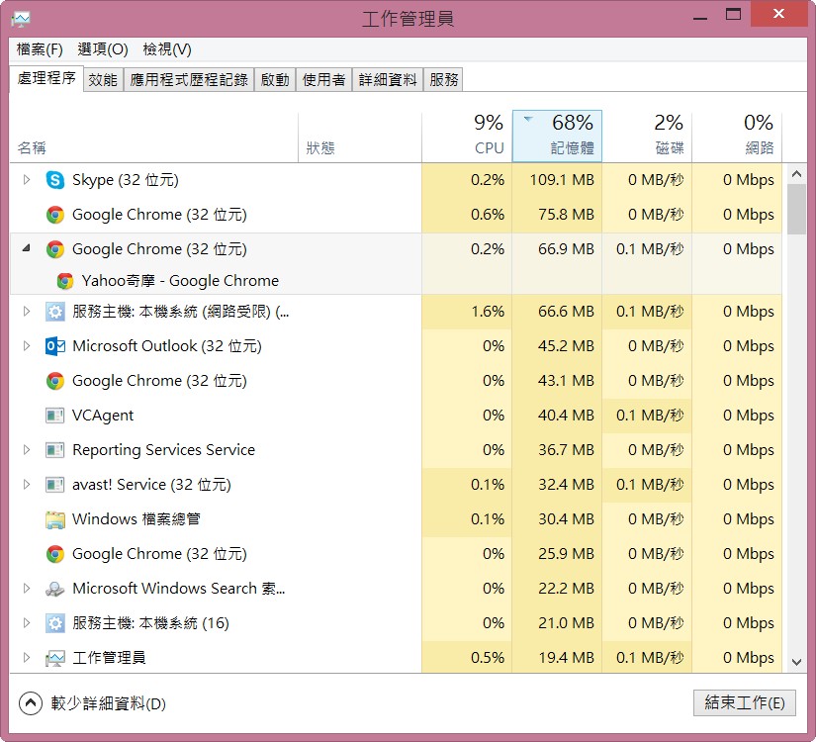The height and width of the screenshot is (742, 816).
Task: Click the avast! Service process icon
Action: (55, 485)
